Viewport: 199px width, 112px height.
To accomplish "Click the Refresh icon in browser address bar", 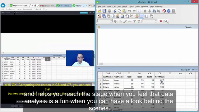I will coord(38,6).
